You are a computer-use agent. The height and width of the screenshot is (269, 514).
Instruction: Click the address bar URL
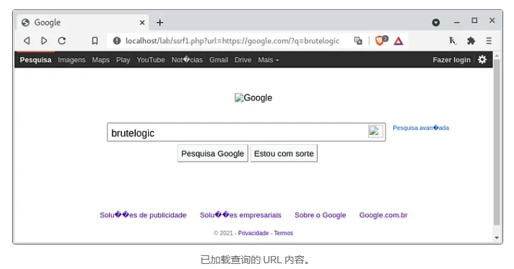(x=232, y=40)
